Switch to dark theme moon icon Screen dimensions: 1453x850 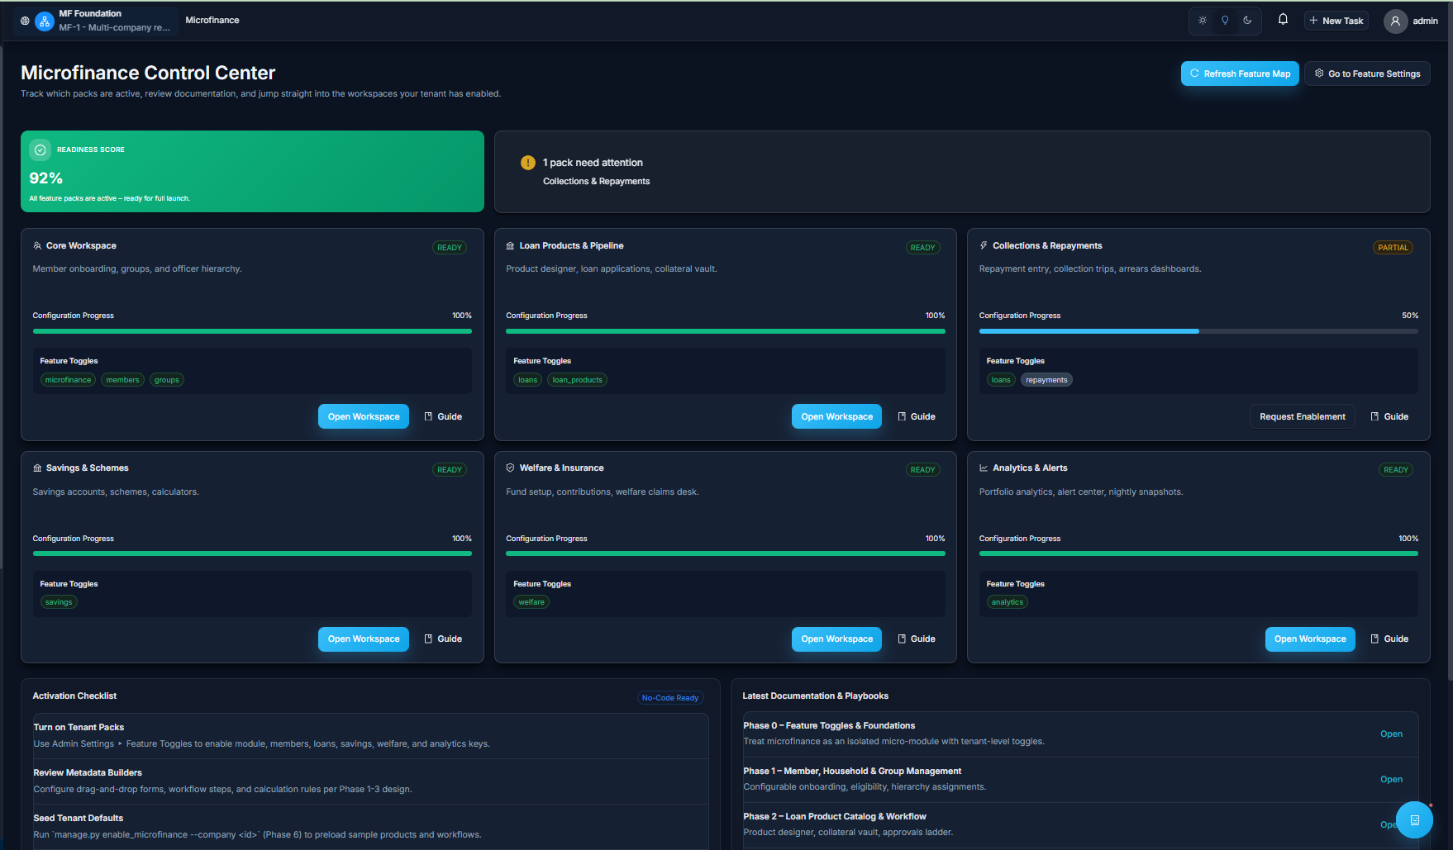click(x=1248, y=21)
